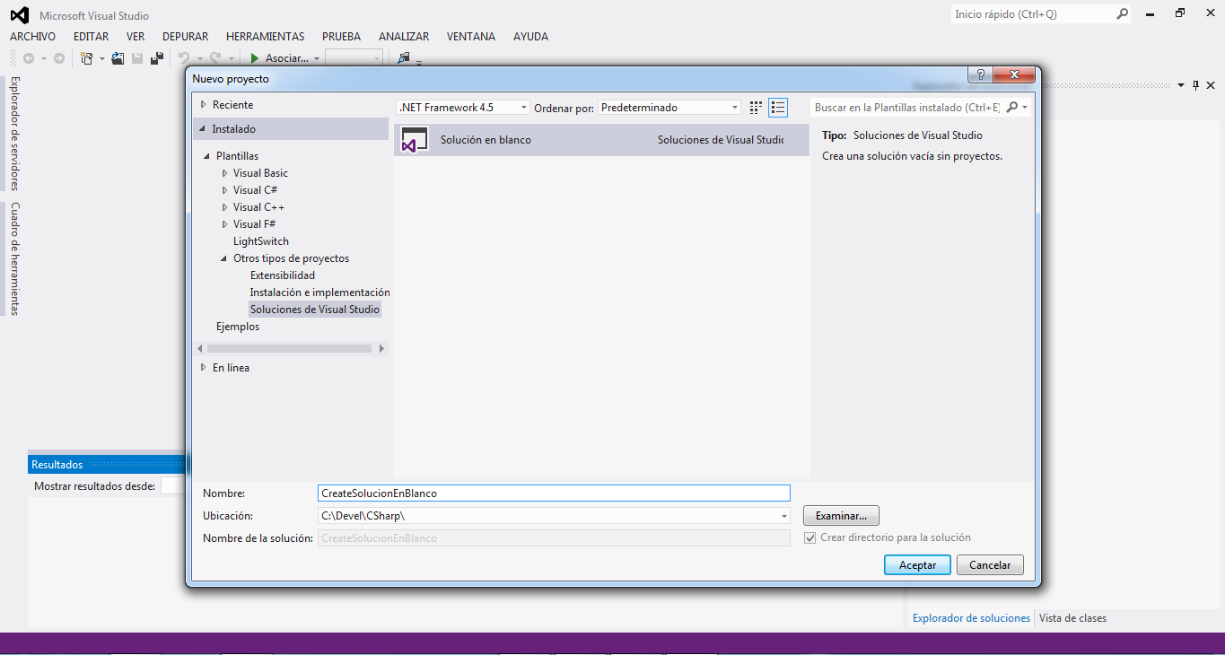Expand the 'En línea' section
This screenshot has width=1225, height=655.
[204, 368]
